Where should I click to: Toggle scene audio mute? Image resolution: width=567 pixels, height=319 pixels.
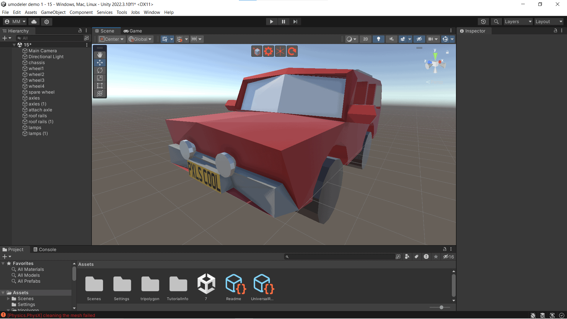coord(392,39)
